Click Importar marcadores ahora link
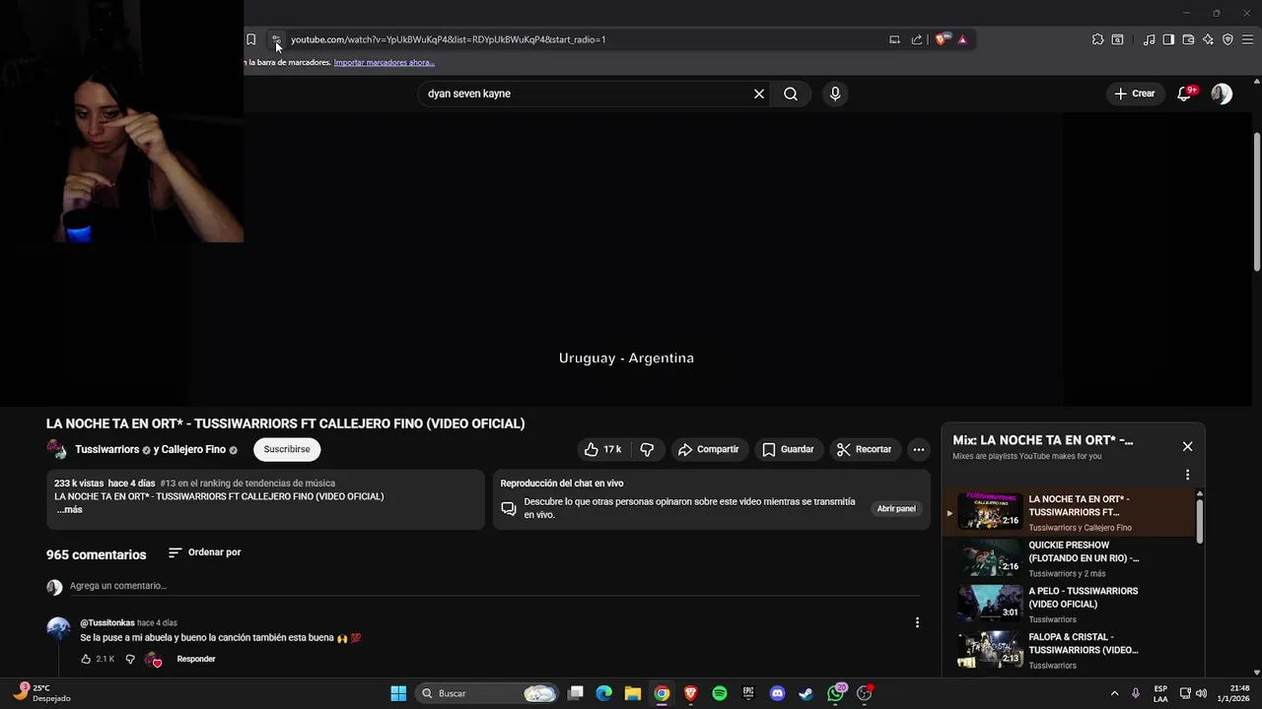Viewport: 1262px width, 709px height. click(385, 62)
